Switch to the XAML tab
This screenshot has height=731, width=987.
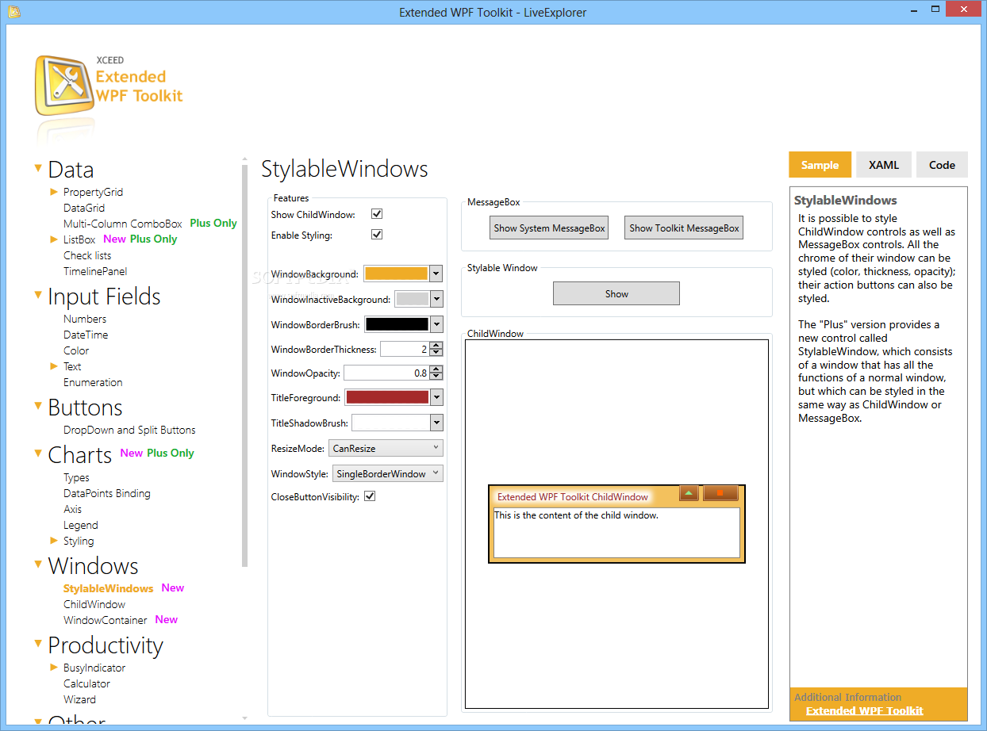[x=884, y=165]
